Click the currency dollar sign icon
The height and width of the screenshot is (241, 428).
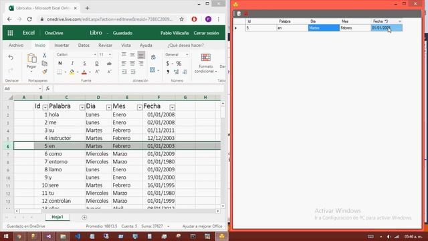coord(168,64)
